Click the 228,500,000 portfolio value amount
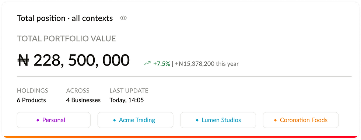Screen dimensions: 361x140 click(x=81, y=61)
